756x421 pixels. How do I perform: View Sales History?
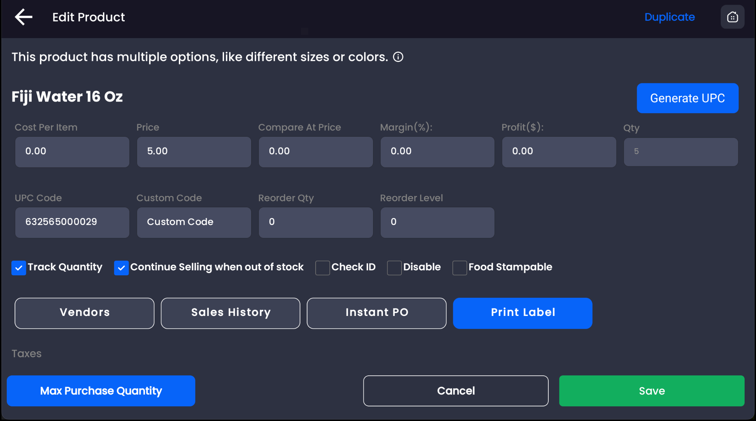tap(231, 313)
